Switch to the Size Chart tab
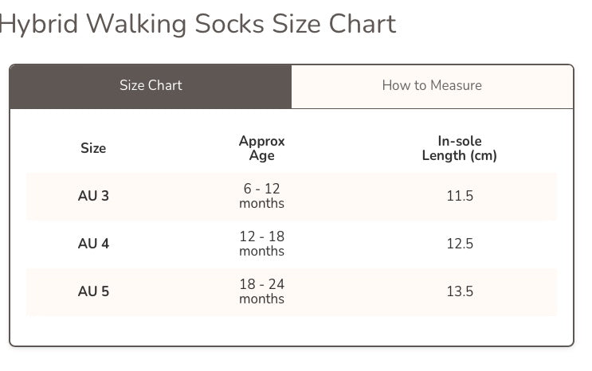 (151, 86)
